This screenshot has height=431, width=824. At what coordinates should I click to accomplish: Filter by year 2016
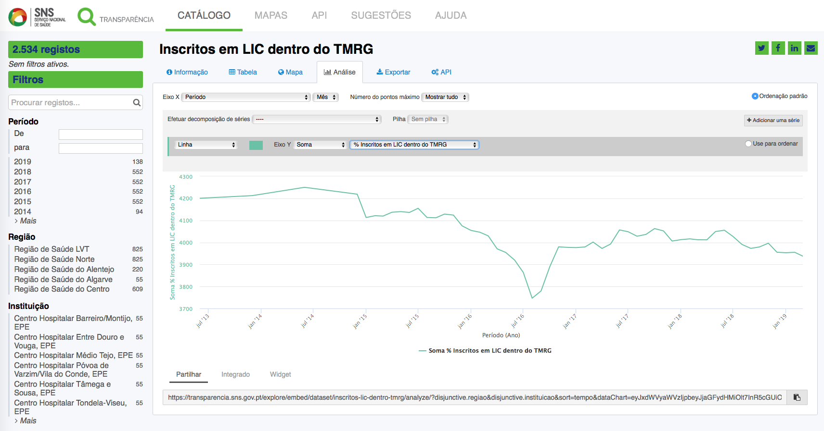pyautogui.click(x=78, y=192)
